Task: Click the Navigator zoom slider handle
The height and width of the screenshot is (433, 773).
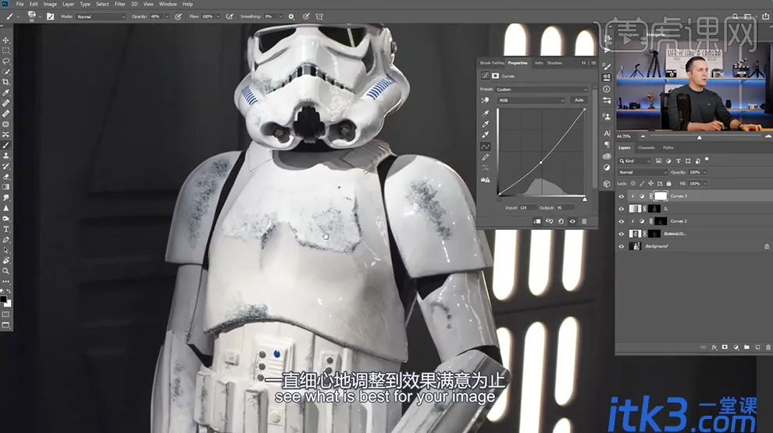Action: 699,138
